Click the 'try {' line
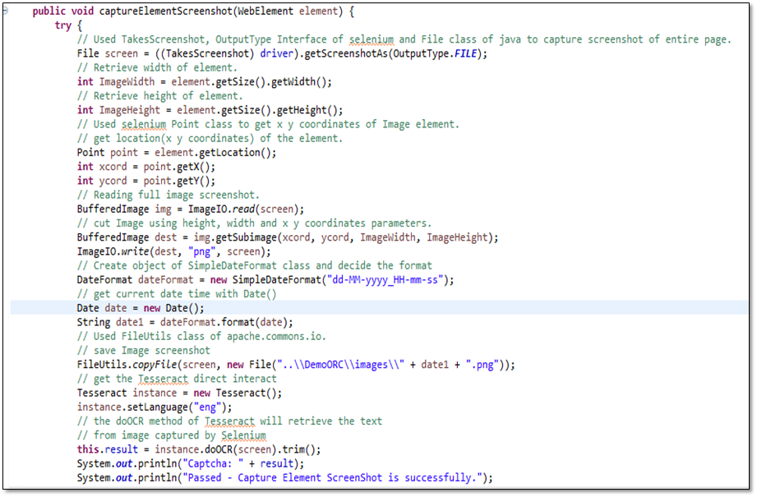Screen dimensions: 757x497 (68, 25)
